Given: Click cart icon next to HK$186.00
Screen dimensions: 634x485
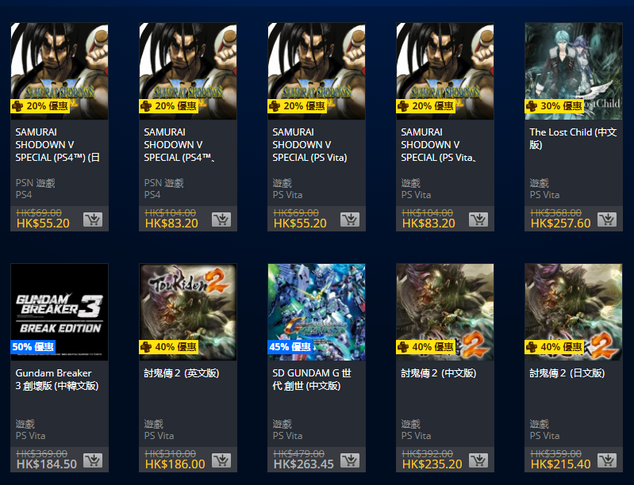Looking at the screenshot, I should pos(221,460).
